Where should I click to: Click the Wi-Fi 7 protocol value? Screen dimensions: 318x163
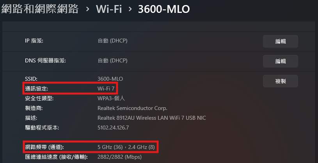(106, 89)
